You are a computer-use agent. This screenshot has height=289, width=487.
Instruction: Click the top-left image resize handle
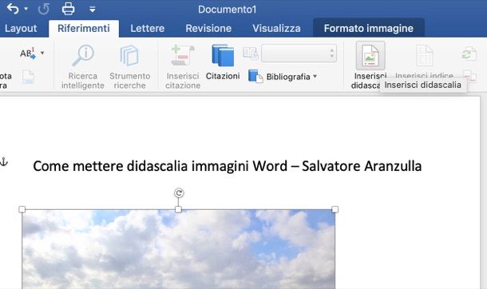point(22,209)
